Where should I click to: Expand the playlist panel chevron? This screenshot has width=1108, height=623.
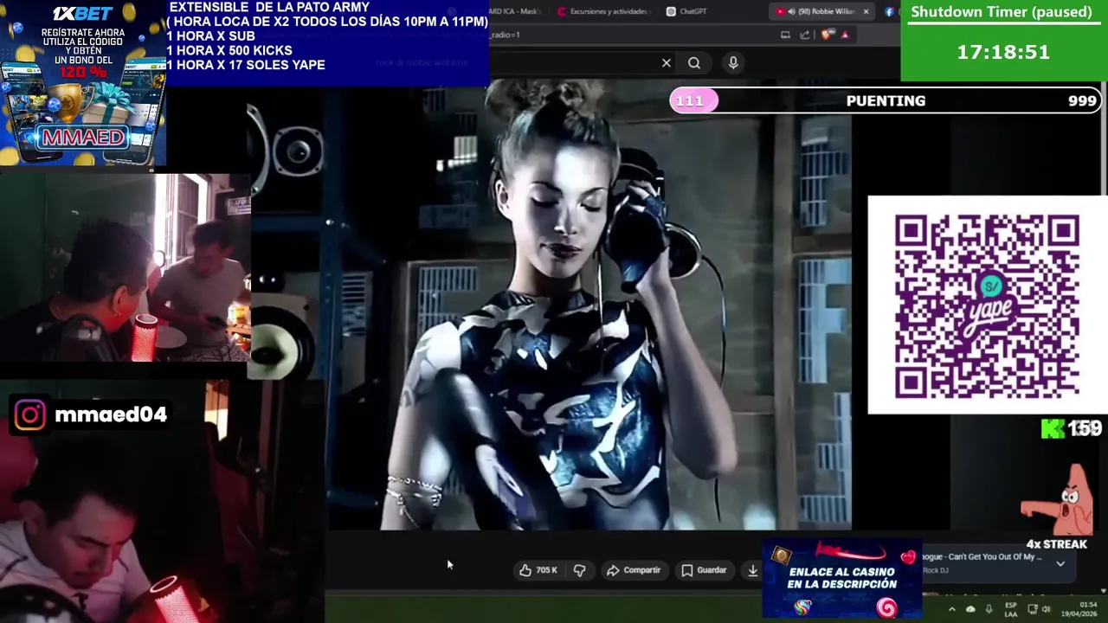tap(1060, 563)
